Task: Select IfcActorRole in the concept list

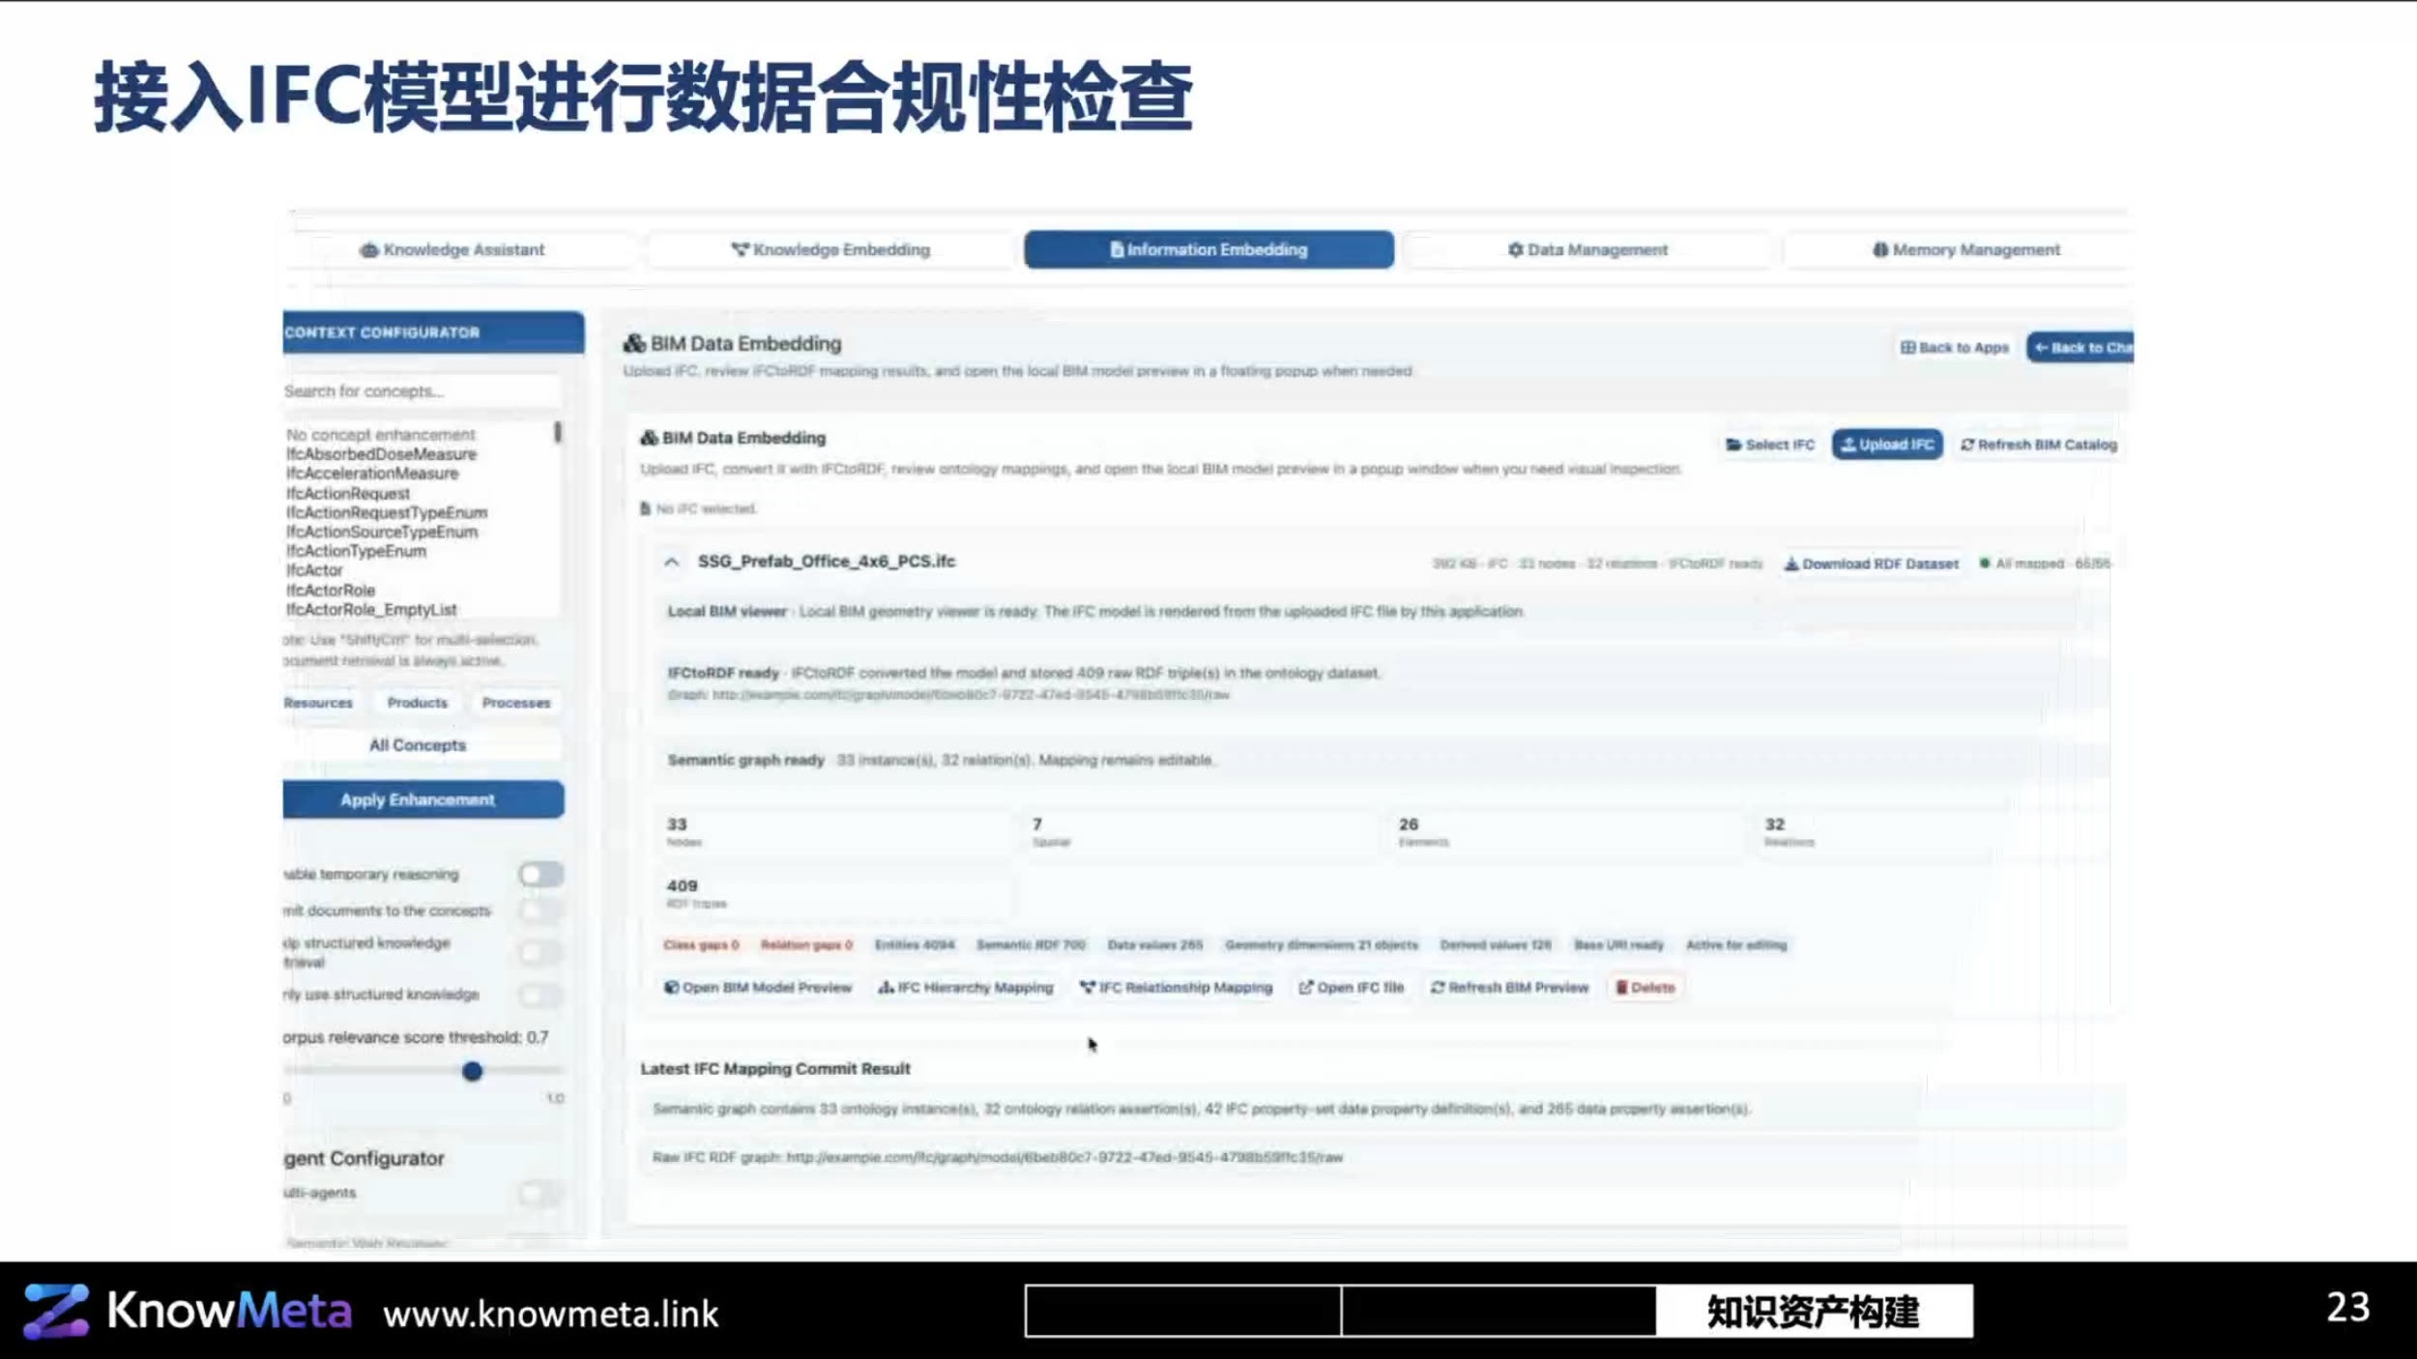Action: 331,590
